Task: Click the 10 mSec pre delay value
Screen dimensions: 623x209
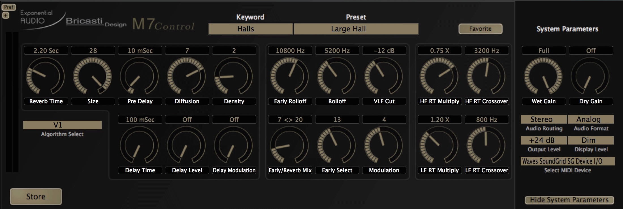Action: tap(140, 51)
